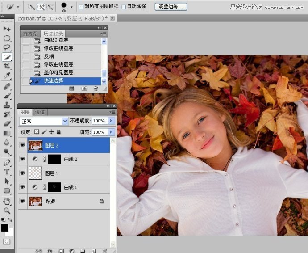Select the Zoom magnifier tool
The height and width of the screenshot is (253, 308).
[x=7, y=211]
